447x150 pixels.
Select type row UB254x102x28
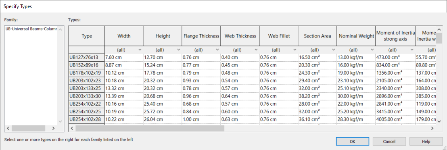(86, 119)
